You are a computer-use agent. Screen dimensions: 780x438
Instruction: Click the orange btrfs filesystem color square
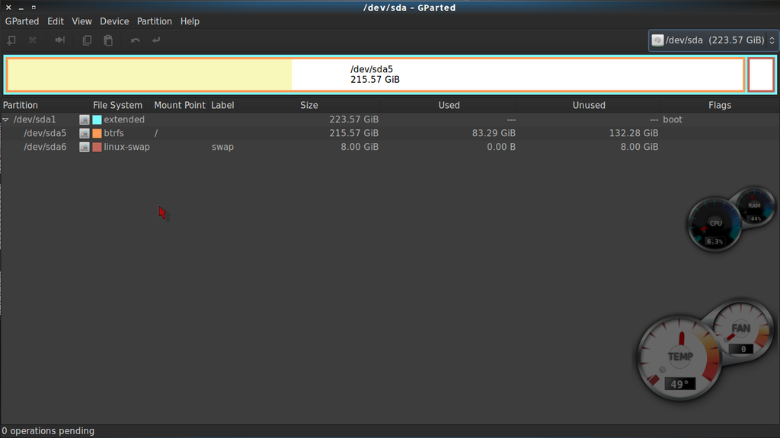click(x=97, y=133)
